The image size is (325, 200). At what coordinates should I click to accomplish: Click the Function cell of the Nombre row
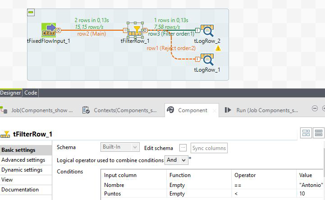tap(199, 185)
